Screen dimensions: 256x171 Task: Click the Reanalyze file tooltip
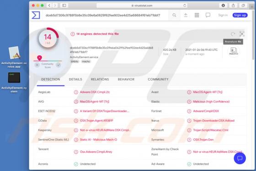click(x=233, y=42)
